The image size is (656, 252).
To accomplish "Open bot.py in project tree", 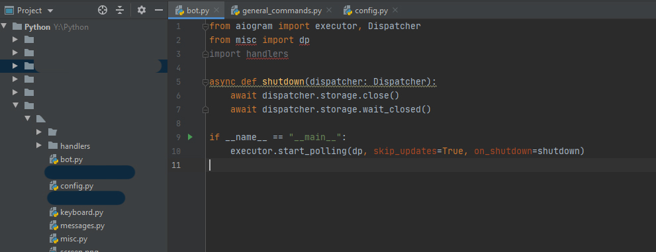I will (71, 159).
